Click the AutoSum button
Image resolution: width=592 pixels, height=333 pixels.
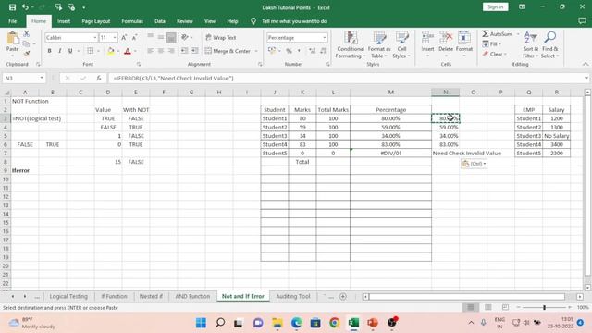pos(498,34)
